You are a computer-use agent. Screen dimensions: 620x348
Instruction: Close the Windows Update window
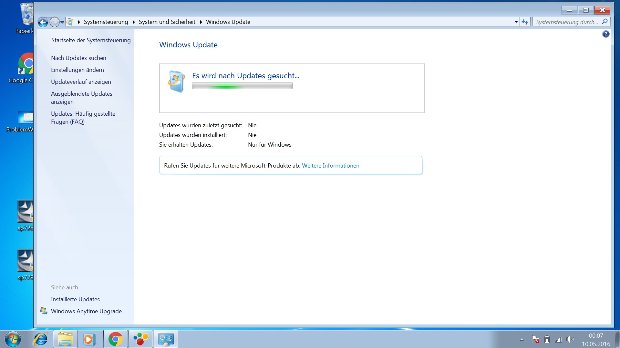(x=602, y=10)
